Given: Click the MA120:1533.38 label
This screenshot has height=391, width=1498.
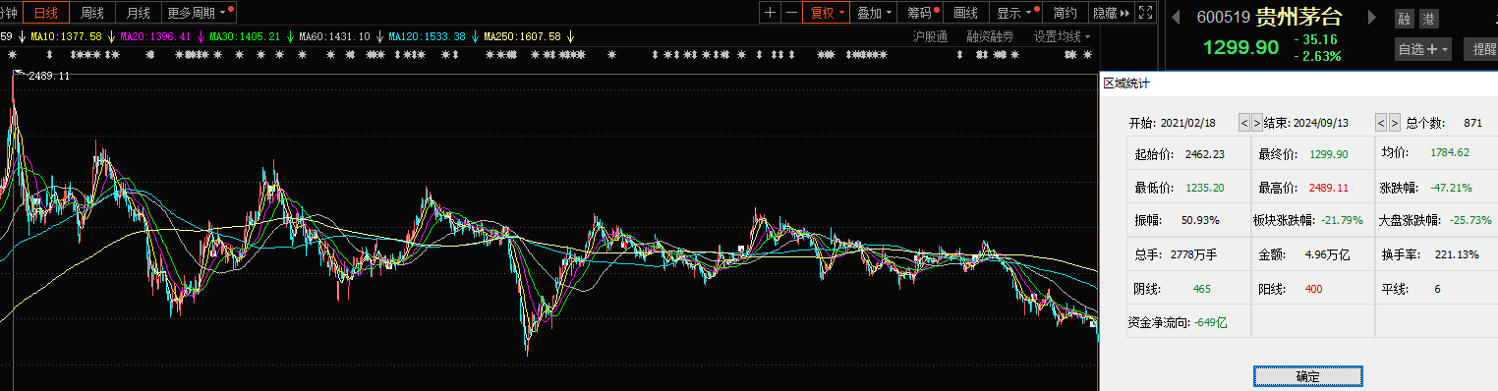Looking at the screenshot, I should [427, 36].
